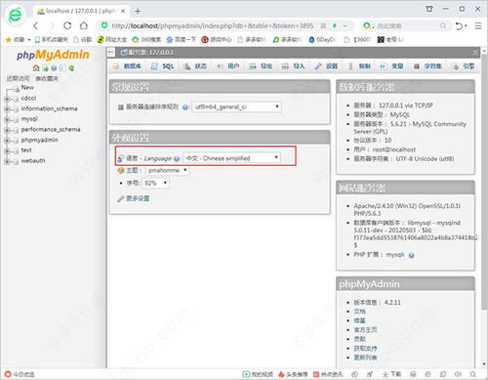488x380 pixels.
Task: Expand the phpmyadmin database node
Action: [7, 141]
